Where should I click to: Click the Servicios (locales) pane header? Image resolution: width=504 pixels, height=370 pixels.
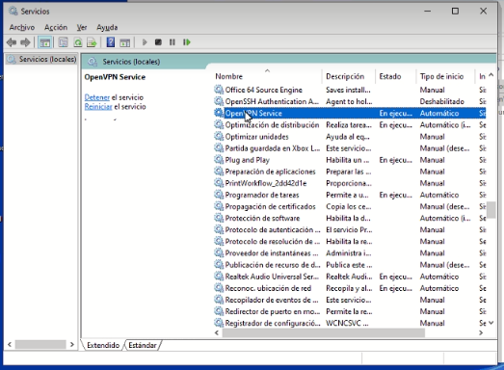pos(131,62)
